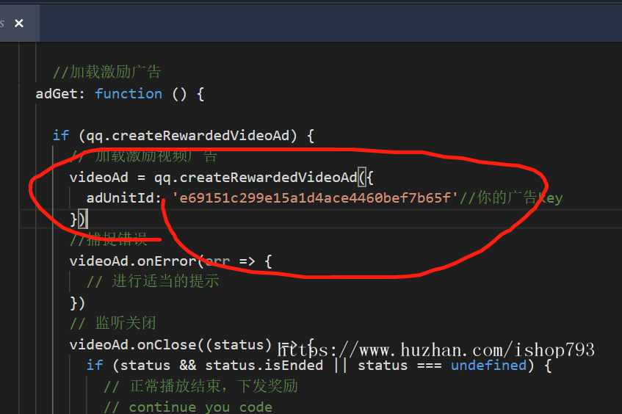
Task: Click the // 监听关闭 comment
Action: [x=112, y=323]
